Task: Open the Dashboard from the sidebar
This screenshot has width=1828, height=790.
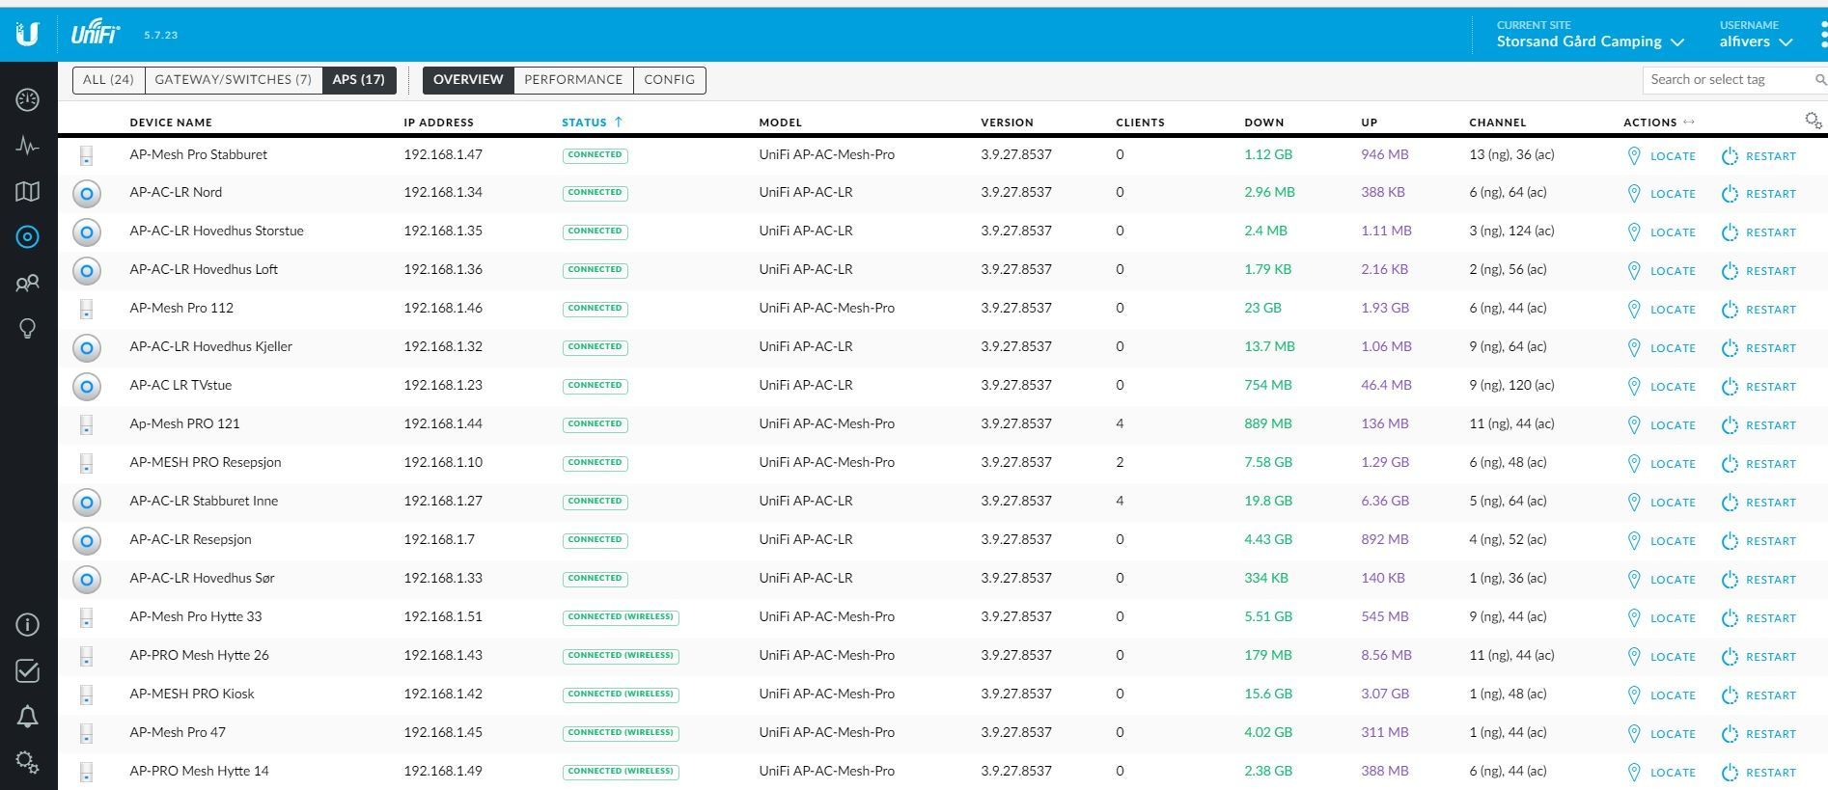Action: pos(27,99)
